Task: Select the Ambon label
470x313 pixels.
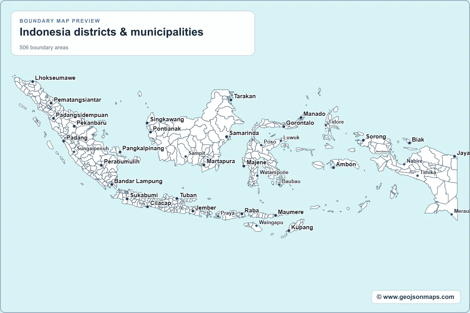Action: pos(346,164)
